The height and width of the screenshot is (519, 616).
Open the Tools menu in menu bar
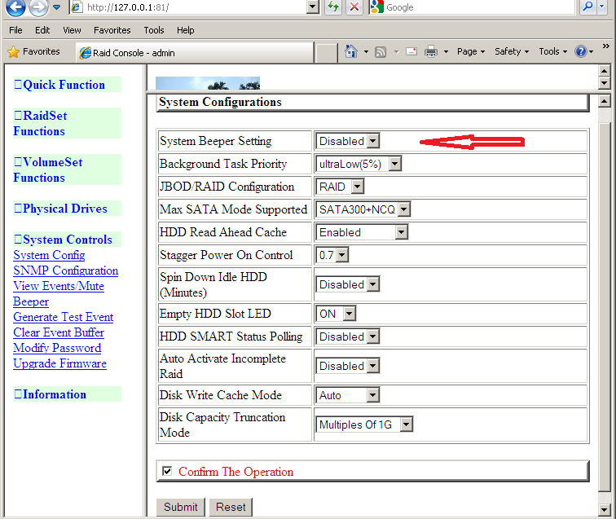tap(154, 30)
